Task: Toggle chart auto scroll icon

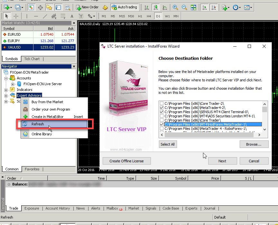Action: coord(205,7)
